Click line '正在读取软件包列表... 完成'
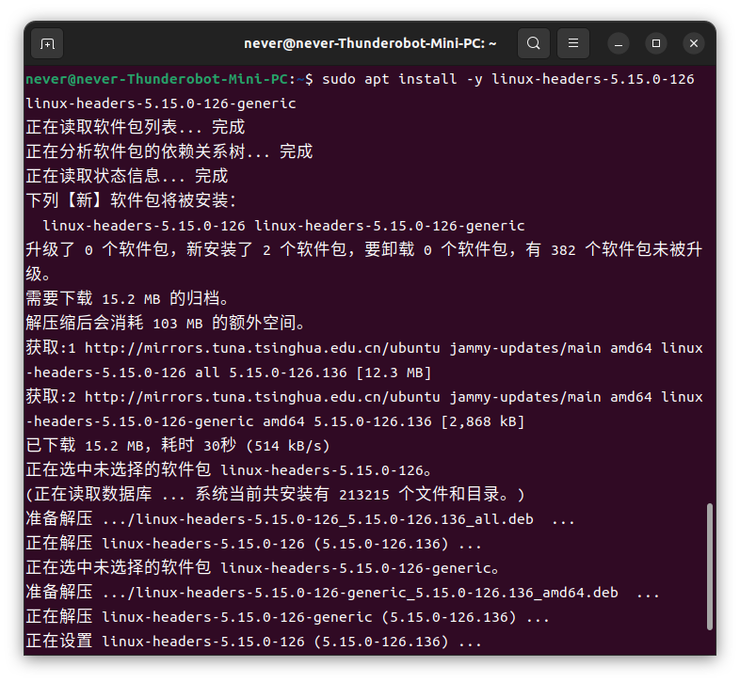Image resolution: width=740 pixels, height=682 pixels. coord(136,127)
